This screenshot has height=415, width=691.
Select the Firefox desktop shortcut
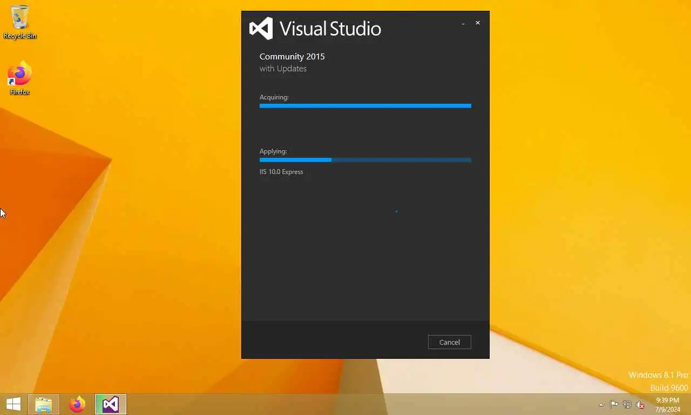[20, 79]
